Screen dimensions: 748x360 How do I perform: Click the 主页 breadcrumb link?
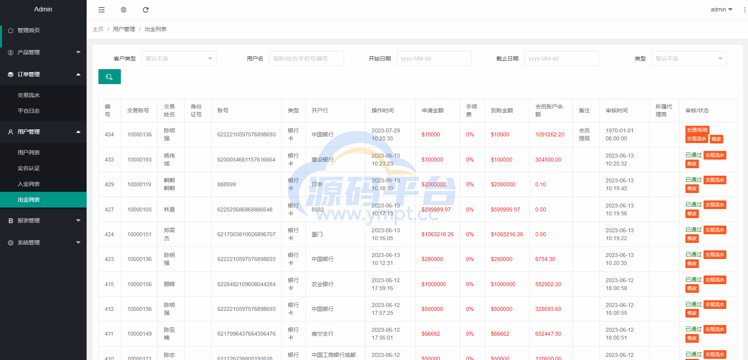(x=98, y=29)
